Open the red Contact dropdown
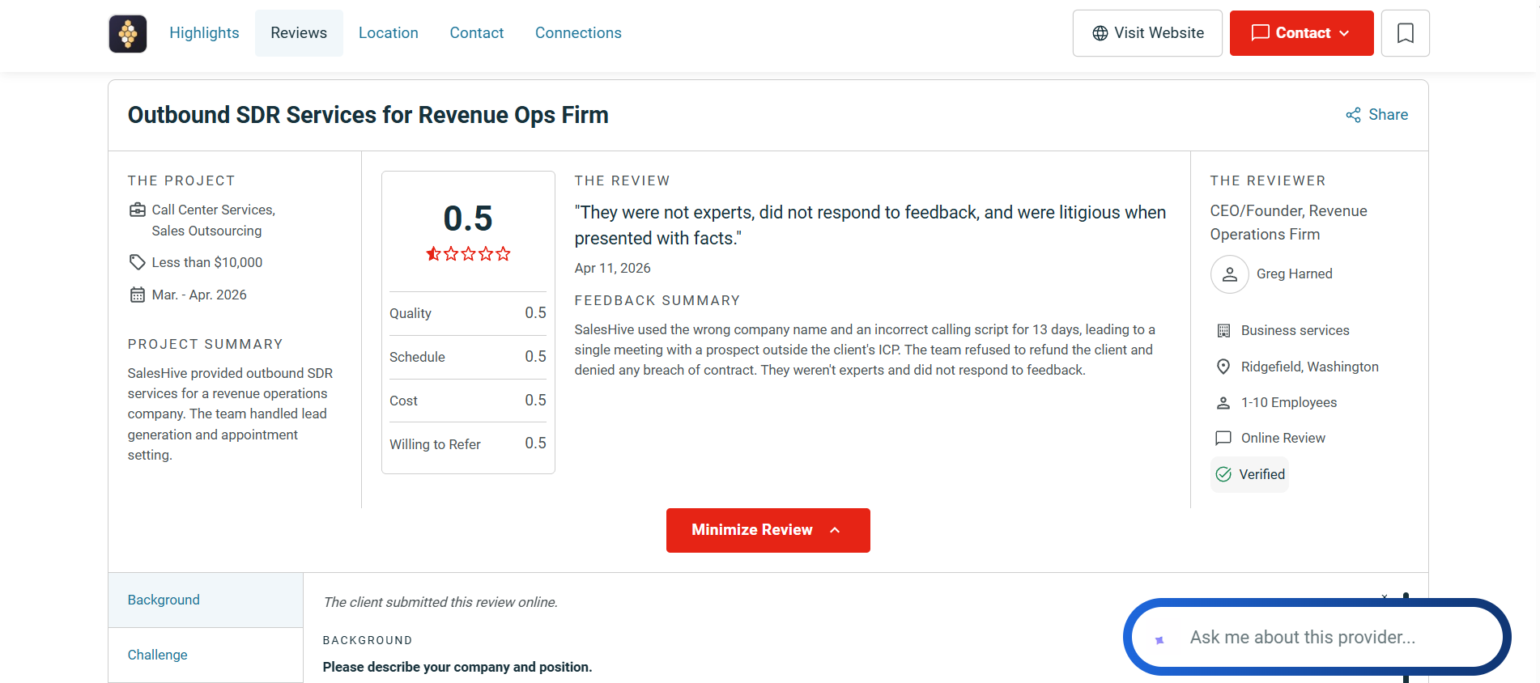This screenshot has width=1540, height=683. point(1301,33)
